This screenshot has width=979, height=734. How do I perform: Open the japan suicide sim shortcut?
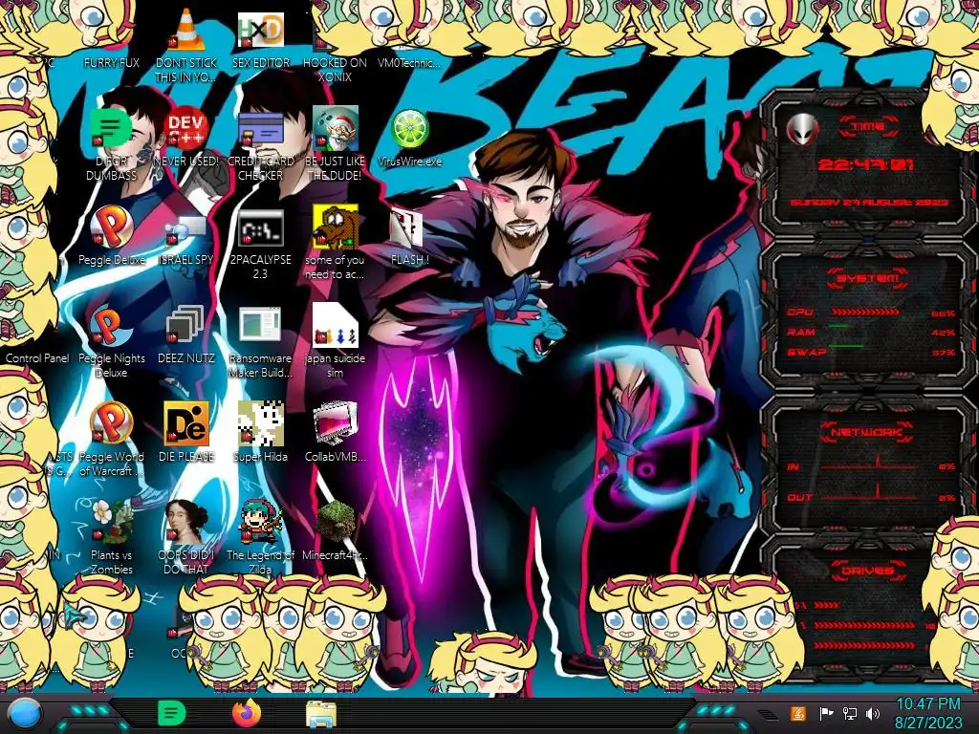335,341
